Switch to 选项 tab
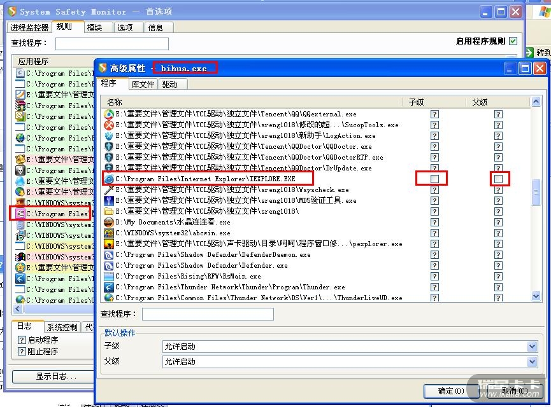This screenshot has width=551, height=407. [129, 27]
